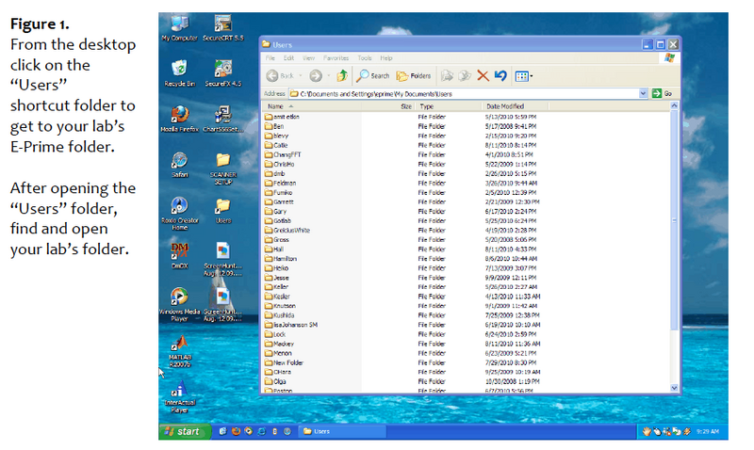The image size is (754, 450).
Task: Open the Back history dropdown arrow
Action: click(301, 76)
